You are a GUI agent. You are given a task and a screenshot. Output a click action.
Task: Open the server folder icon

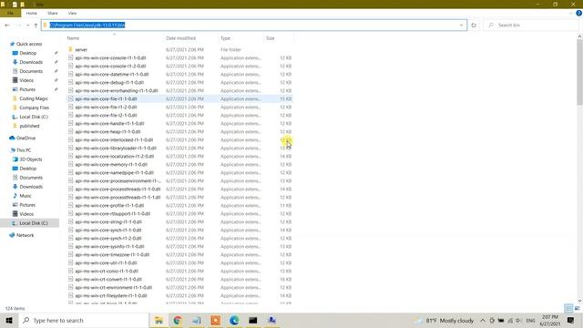(71, 49)
